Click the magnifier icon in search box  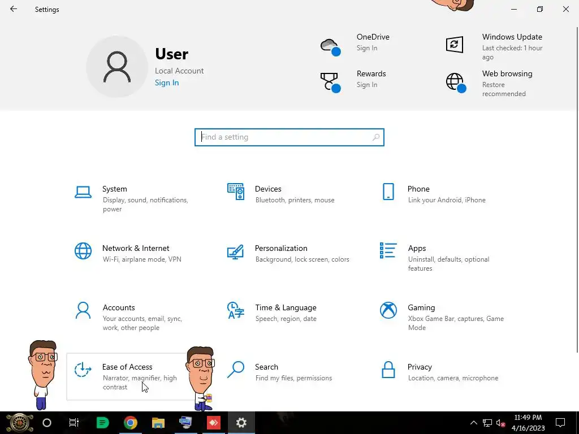[376, 137]
